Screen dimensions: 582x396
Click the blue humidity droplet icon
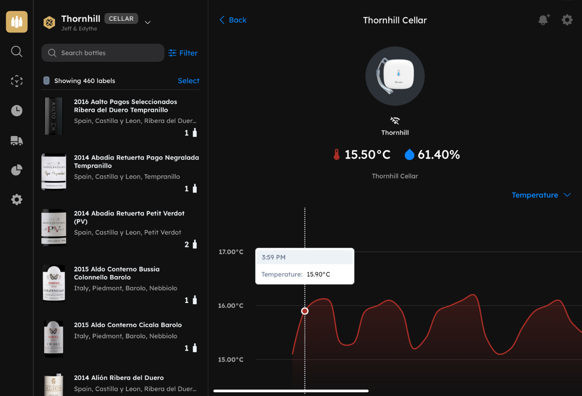[x=409, y=154]
